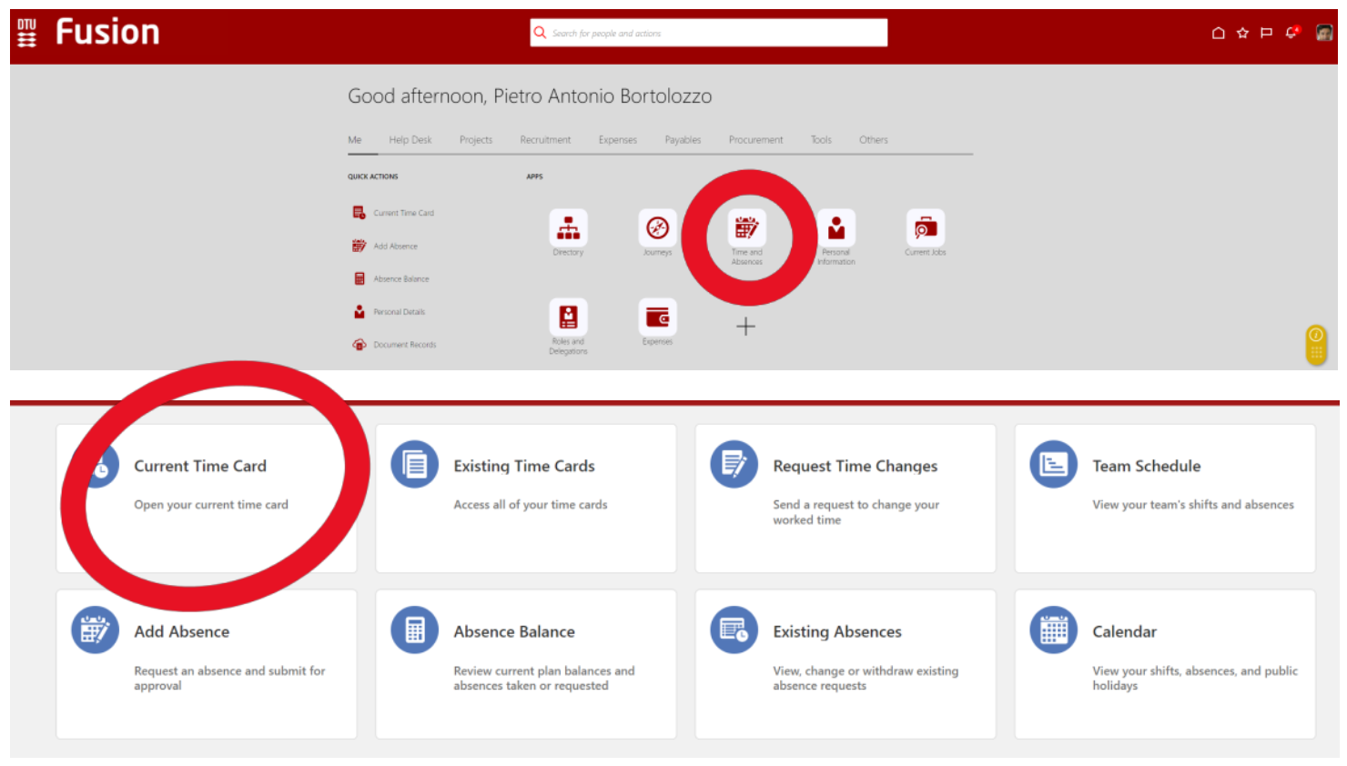Open the Add Absence tile title
The height and width of the screenshot is (766, 1347).
(181, 631)
